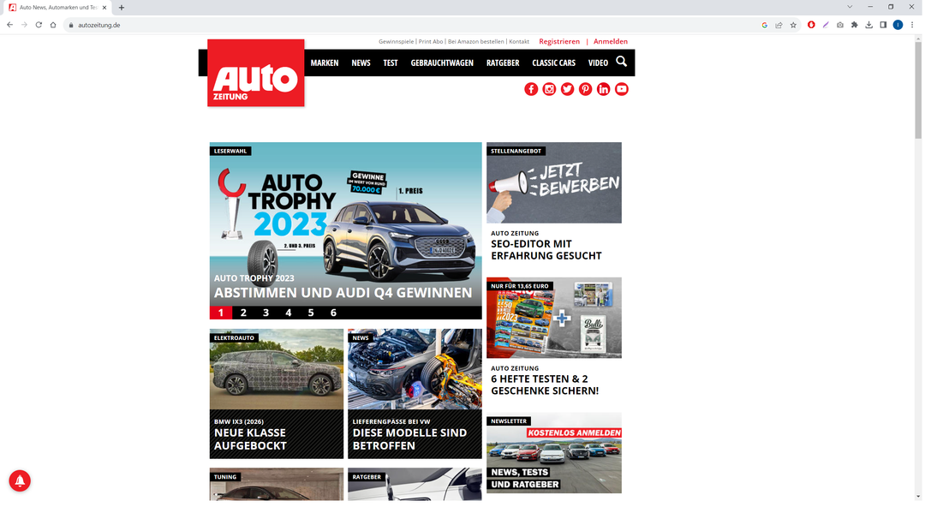Image resolution: width=925 pixels, height=507 pixels.
Task: Open Chrome three-dot menu
Action: (x=914, y=25)
